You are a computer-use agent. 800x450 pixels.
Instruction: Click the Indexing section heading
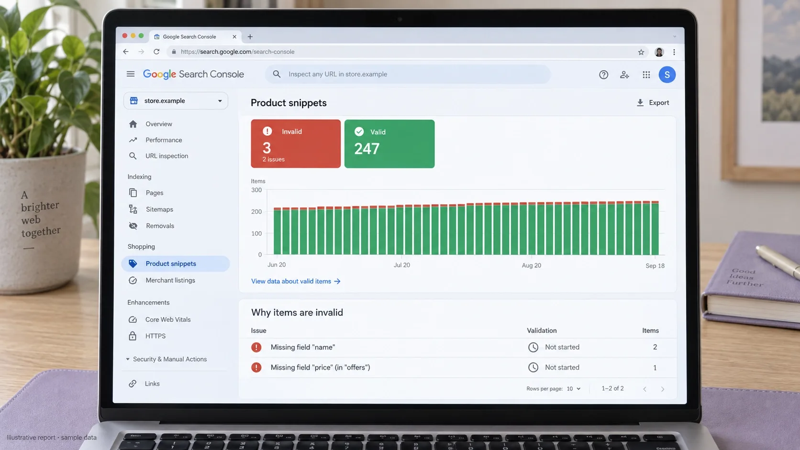pyautogui.click(x=139, y=177)
